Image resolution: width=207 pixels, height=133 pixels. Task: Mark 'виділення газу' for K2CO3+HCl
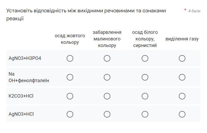(x=182, y=96)
